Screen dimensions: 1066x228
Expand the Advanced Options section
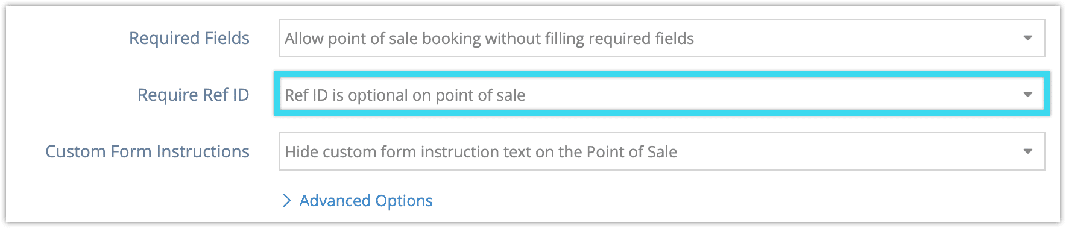pyautogui.click(x=358, y=200)
